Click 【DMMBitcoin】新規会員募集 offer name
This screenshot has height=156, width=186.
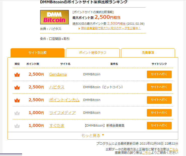pos(104,126)
